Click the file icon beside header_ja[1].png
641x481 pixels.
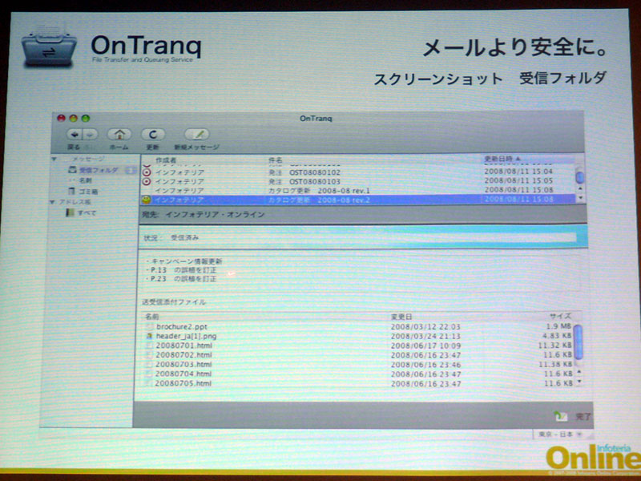click(149, 336)
